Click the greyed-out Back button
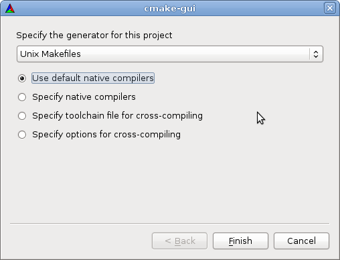The image size is (340, 260). [x=179, y=241]
